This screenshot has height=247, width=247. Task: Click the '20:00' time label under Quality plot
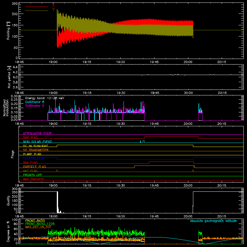click(188, 216)
